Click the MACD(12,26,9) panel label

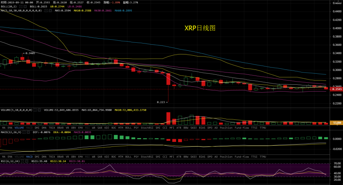(11, 132)
